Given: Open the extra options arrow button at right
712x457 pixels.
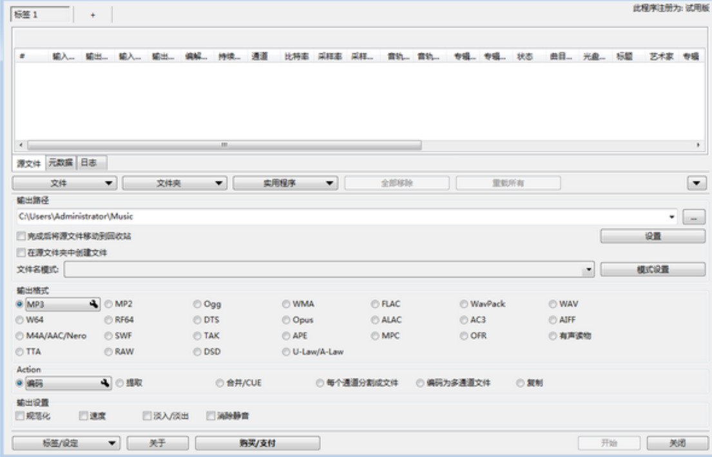Looking at the screenshot, I should 697,183.
